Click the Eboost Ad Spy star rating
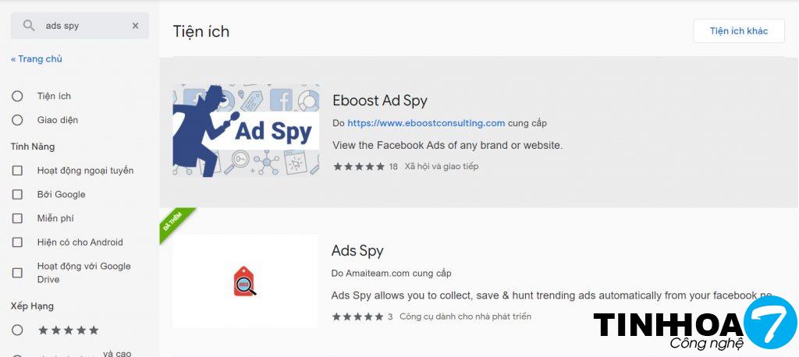Screen dimensions: 799x357 [x=359, y=167]
